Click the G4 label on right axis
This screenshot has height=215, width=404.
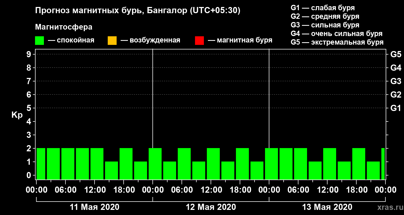[x=396, y=68]
